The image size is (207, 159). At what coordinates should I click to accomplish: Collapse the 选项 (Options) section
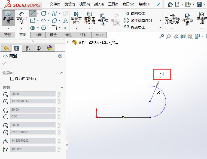[62, 73]
